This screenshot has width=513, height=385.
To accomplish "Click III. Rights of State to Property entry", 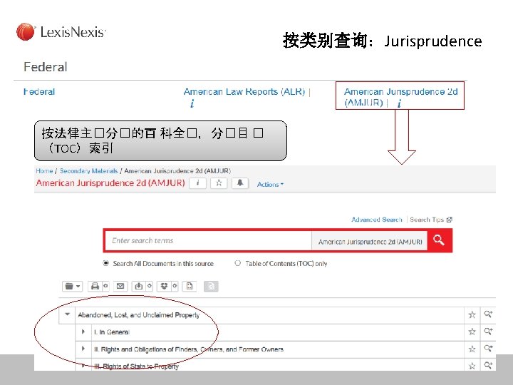I will [x=136, y=366].
